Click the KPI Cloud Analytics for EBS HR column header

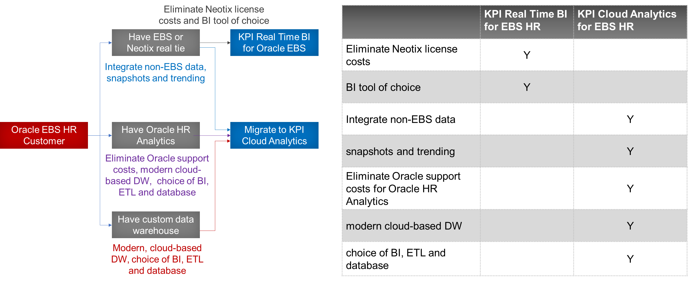click(x=627, y=20)
